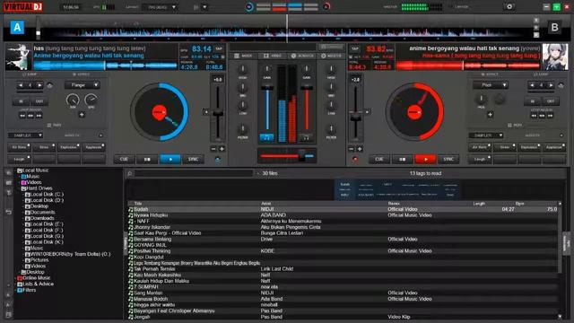Screen dimensions: 574x323
Task: Switch mixer panel to the SCRATCH tab
Action: [302, 56]
